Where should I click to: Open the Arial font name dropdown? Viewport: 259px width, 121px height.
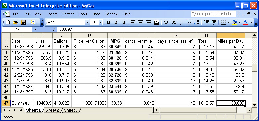[87, 22]
